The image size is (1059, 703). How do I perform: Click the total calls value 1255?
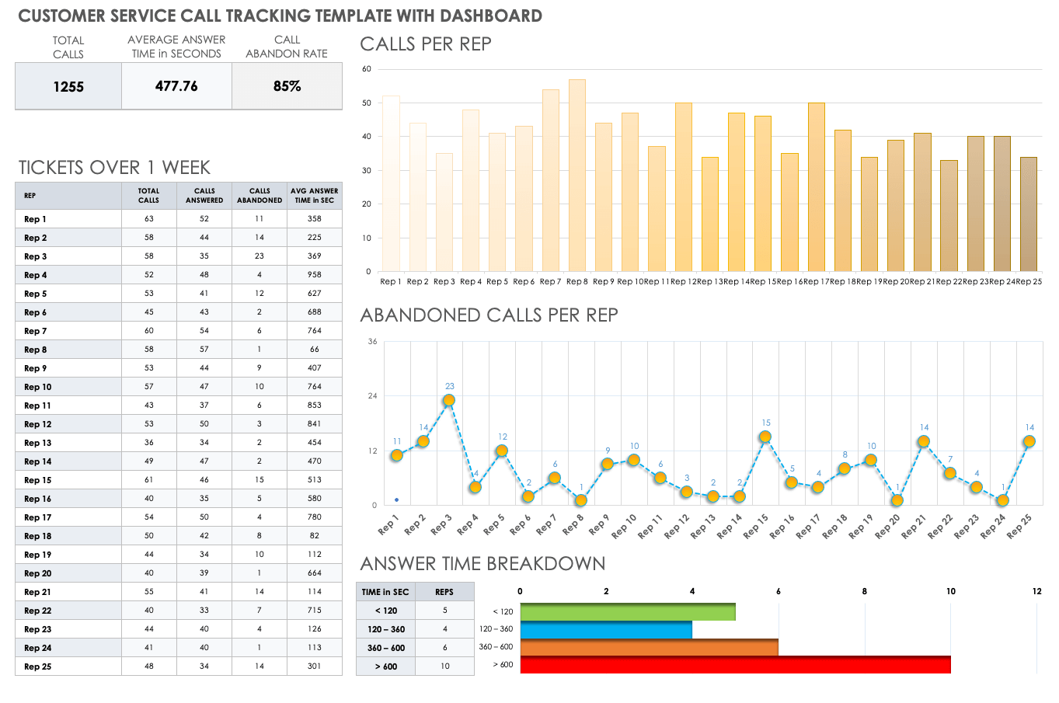(x=68, y=86)
